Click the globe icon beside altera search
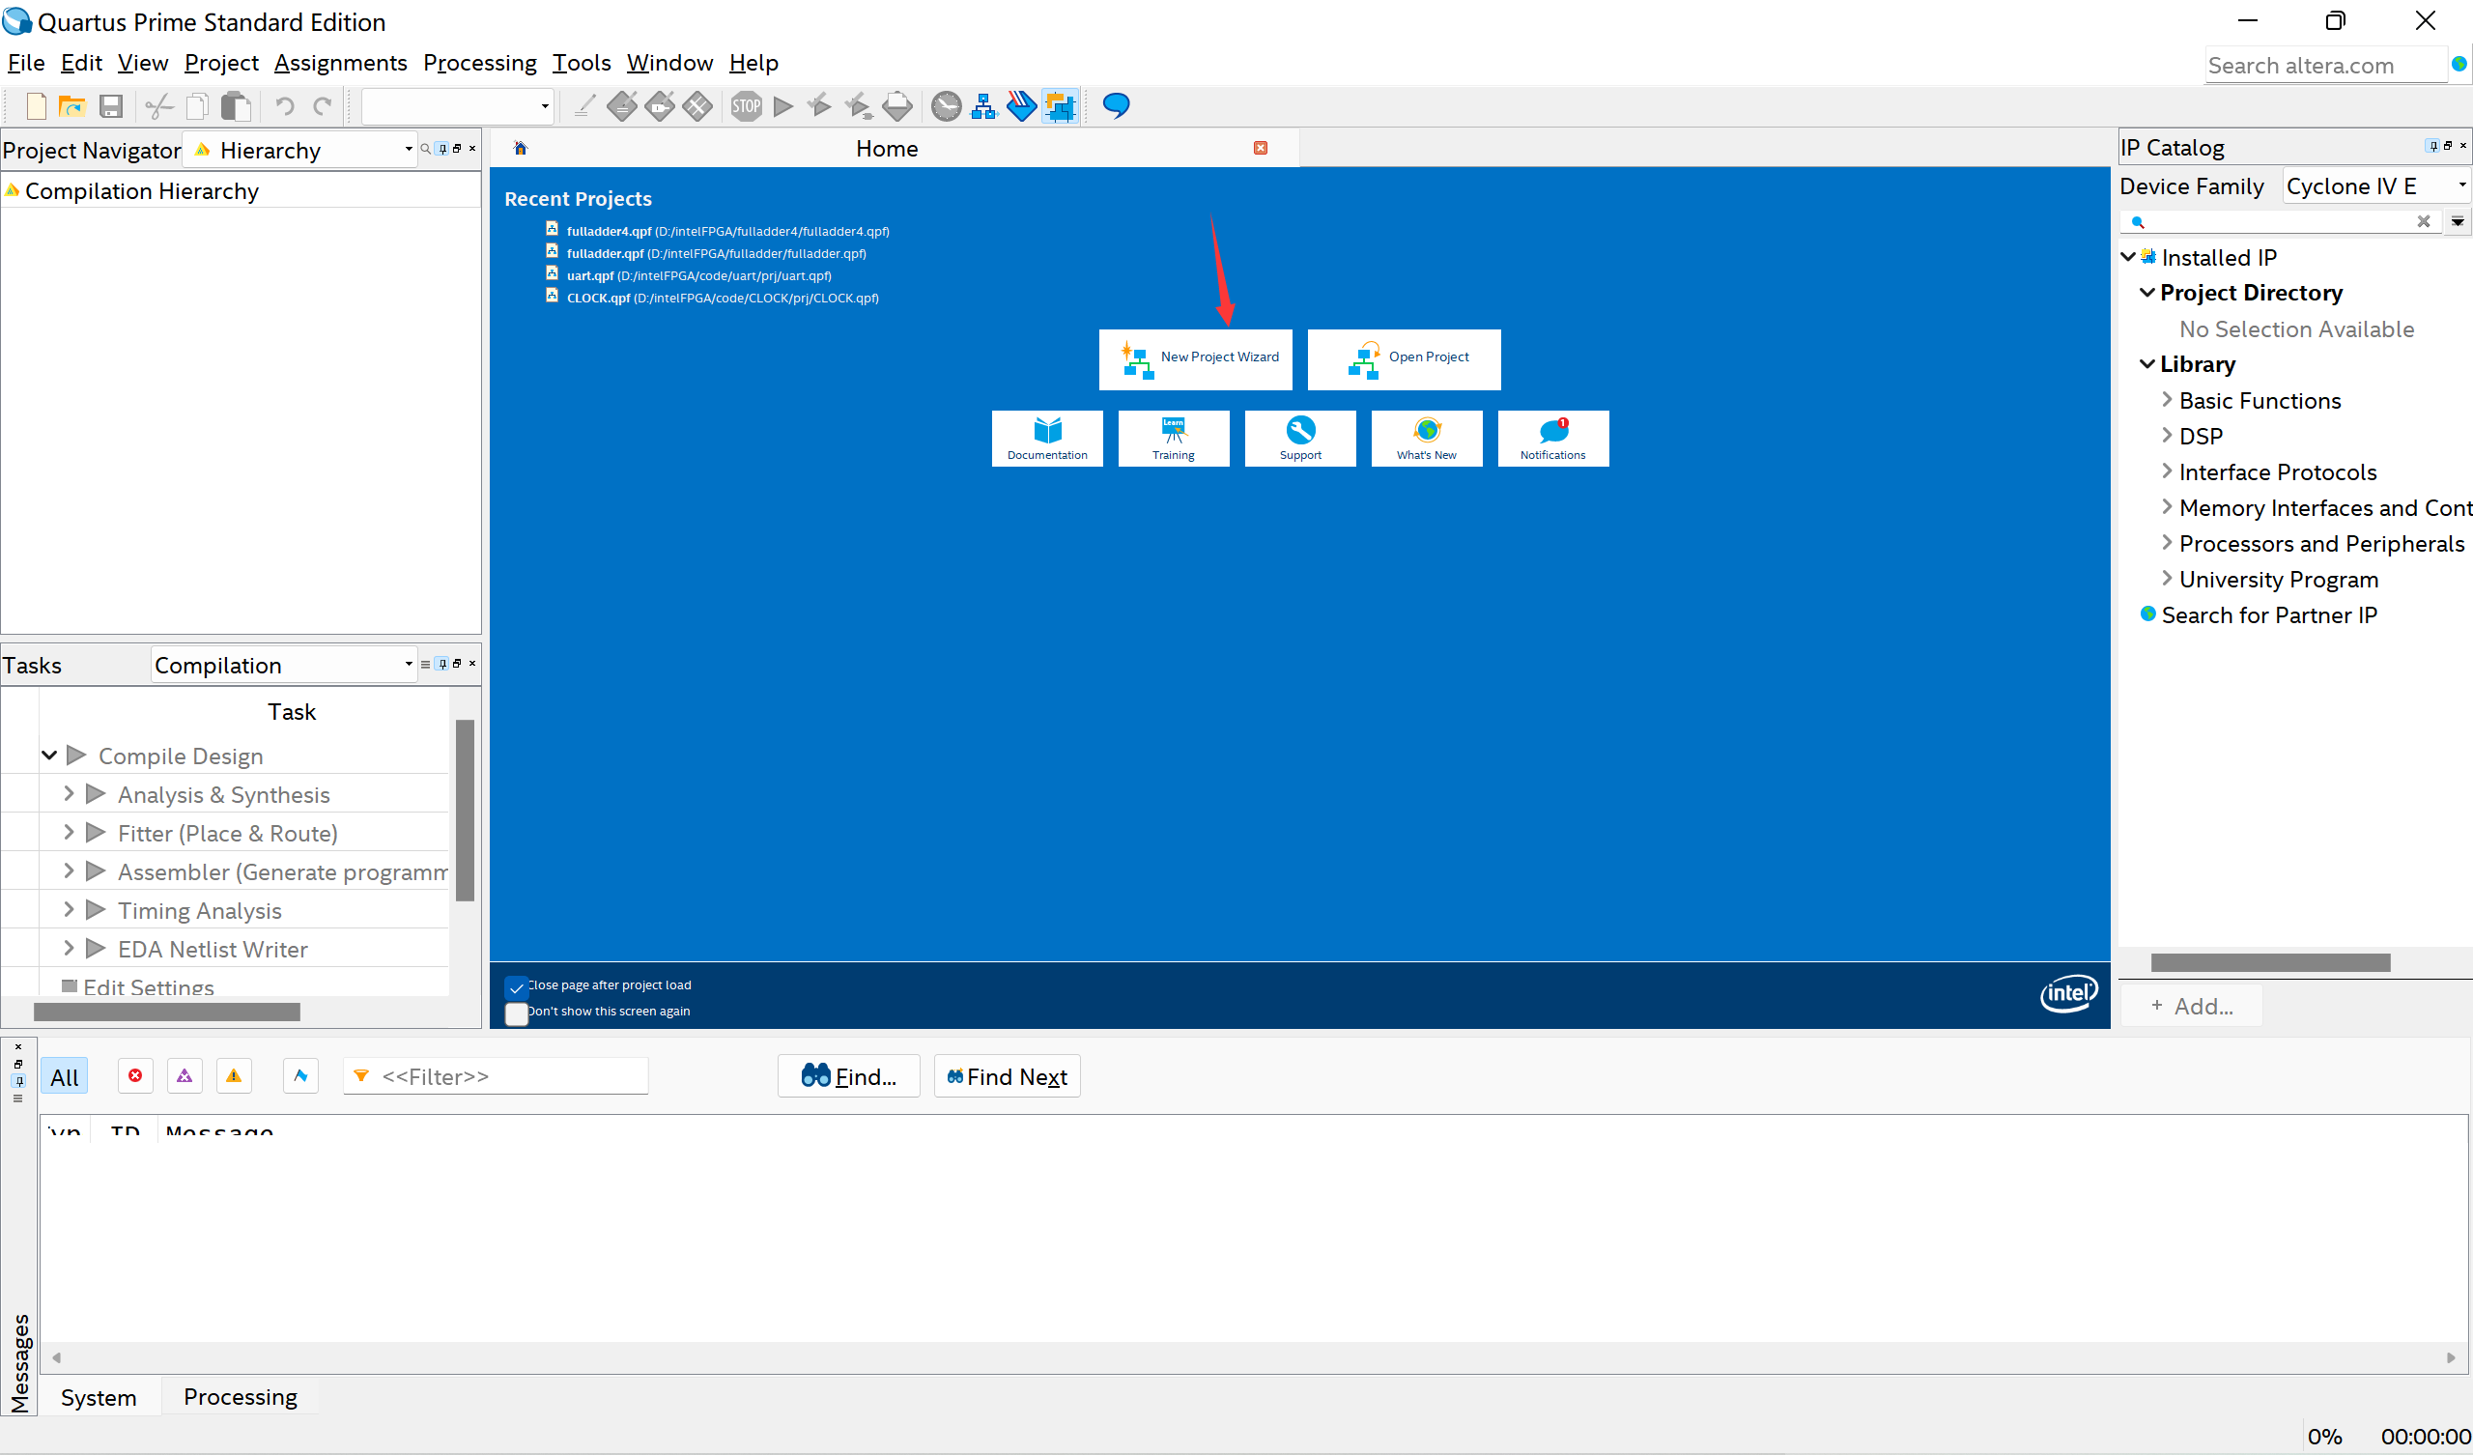The height and width of the screenshot is (1455, 2473). coord(2459,64)
